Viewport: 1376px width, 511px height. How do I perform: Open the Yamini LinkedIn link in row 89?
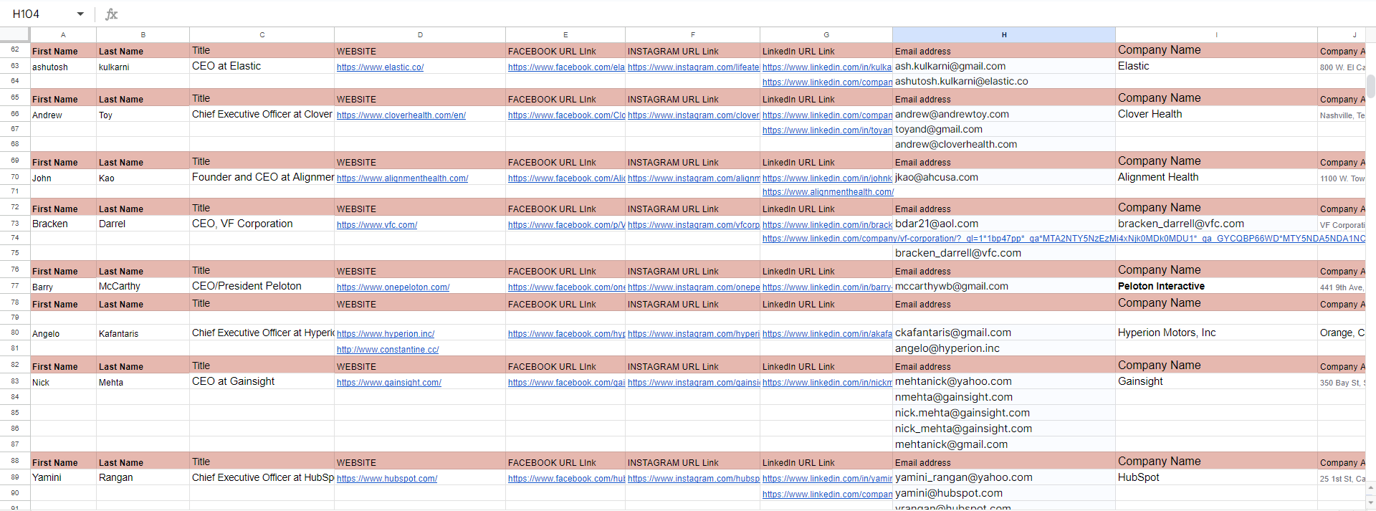tap(827, 479)
